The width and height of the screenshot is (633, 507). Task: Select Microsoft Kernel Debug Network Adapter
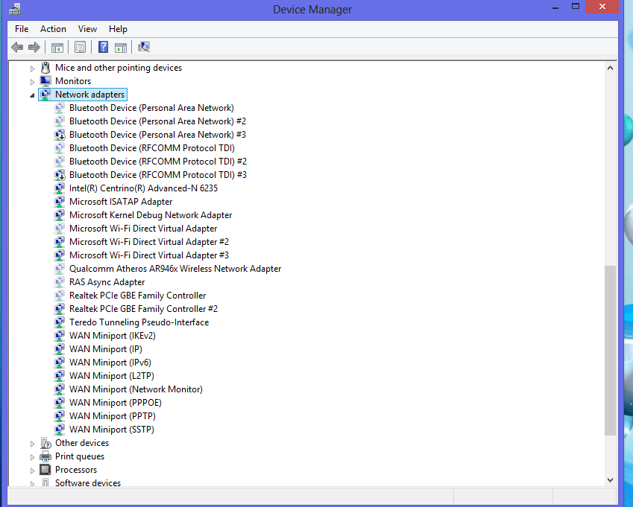tap(151, 215)
